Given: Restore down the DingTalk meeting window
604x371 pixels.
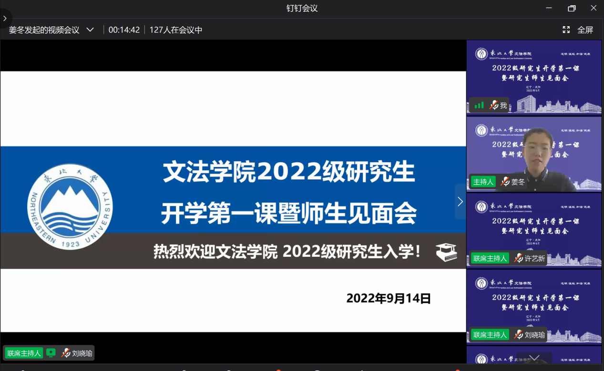Looking at the screenshot, I should tap(572, 8).
